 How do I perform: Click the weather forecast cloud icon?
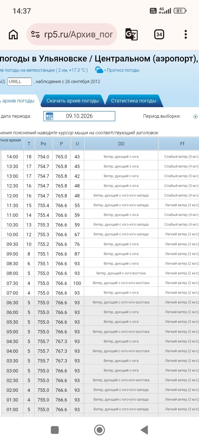coord(99,70)
